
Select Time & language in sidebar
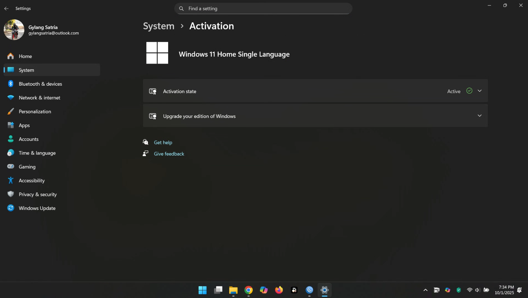[37, 153]
